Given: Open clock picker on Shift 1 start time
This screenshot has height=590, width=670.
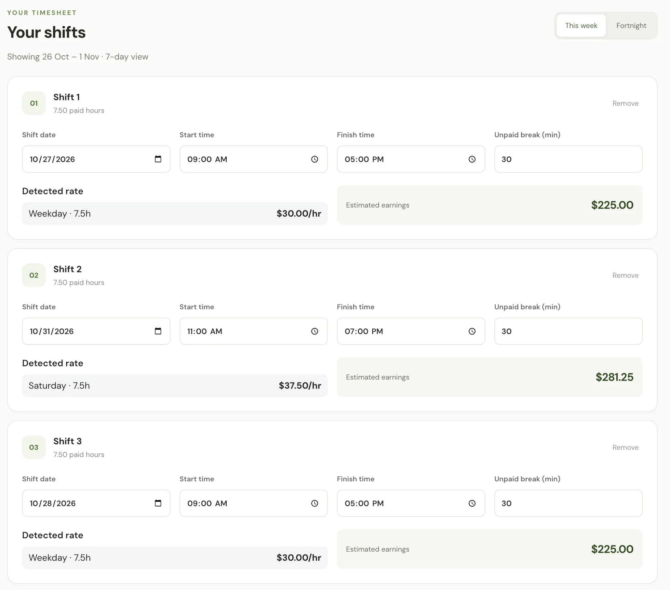Looking at the screenshot, I should pyautogui.click(x=315, y=159).
